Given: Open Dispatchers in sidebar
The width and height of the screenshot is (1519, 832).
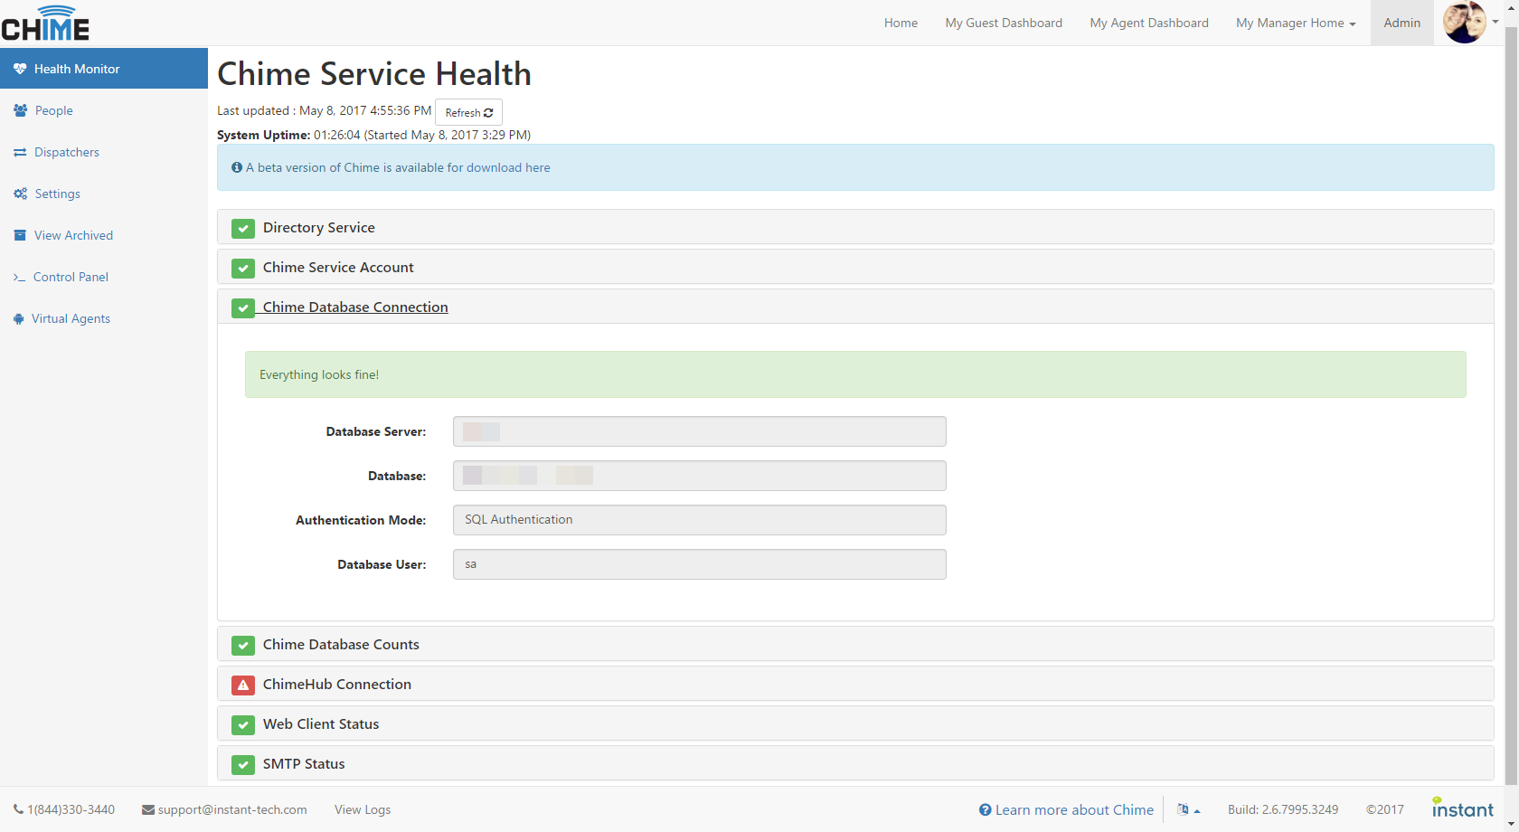Looking at the screenshot, I should point(104,152).
